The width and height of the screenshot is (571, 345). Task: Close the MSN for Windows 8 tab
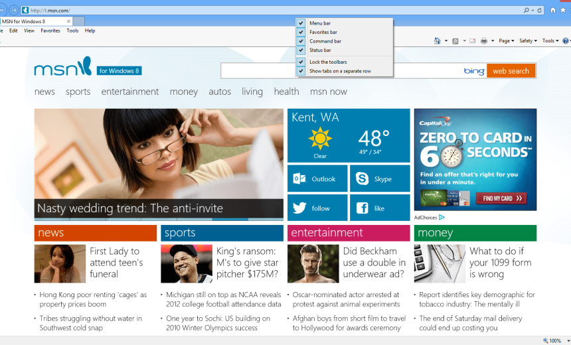(68, 21)
